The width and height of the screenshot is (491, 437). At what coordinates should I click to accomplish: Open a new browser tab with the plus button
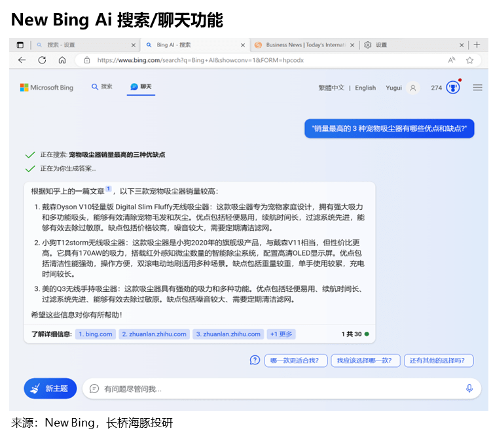point(461,45)
